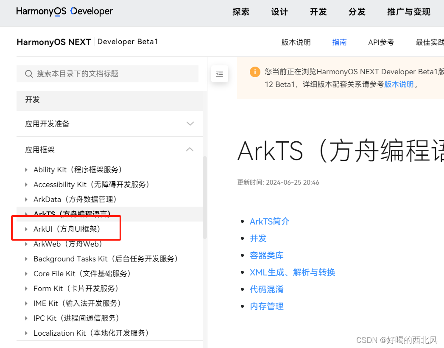Open the 探索 top navigation menu
The image size is (444, 348).
pos(241,12)
